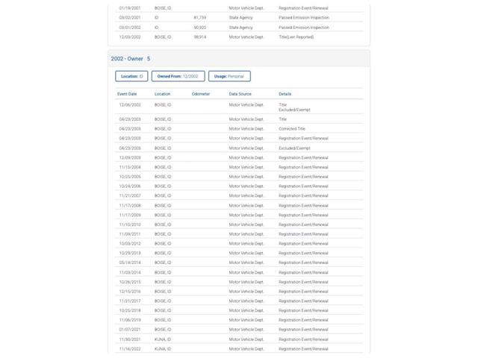Select the 05/14/2014 registration renewal row
Image resolution: width=478 pixels, height=358 pixels.
tap(239, 263)
